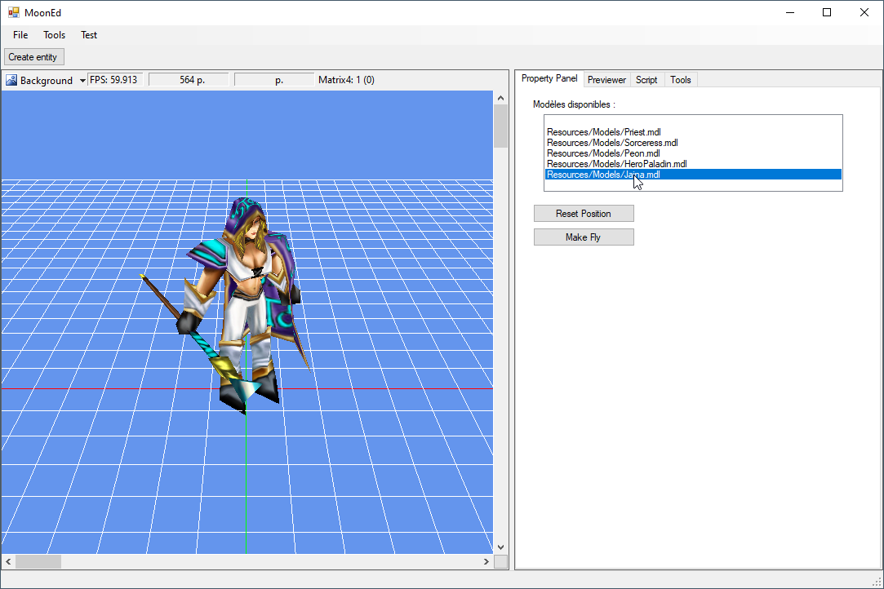Viewport: 884px width, 589px height.
Task: Click the viewport vertical scrollbar down arrow
Action: 500,547
